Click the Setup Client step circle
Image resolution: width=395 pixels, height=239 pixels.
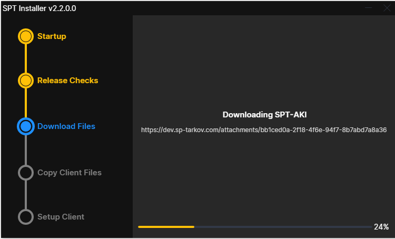point(26,217)
